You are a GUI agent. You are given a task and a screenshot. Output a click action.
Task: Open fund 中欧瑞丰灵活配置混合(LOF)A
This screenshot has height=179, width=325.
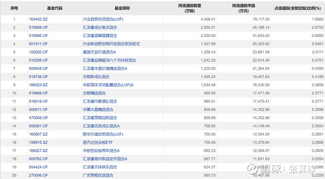108,85
